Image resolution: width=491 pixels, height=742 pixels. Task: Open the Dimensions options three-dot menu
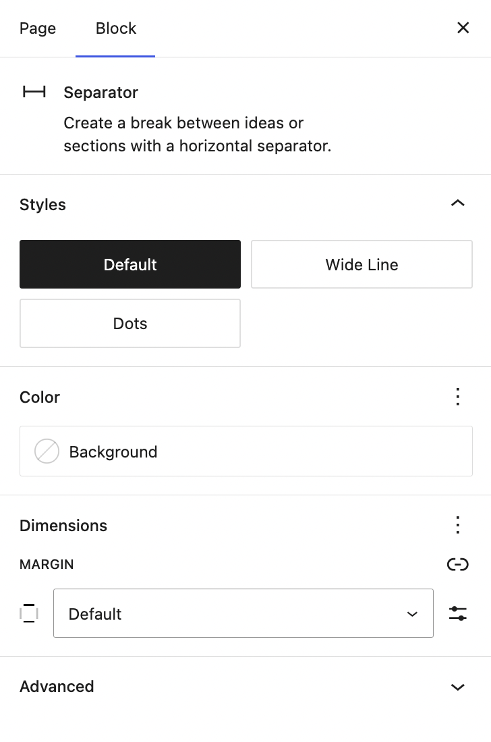[x=458, y=525]
